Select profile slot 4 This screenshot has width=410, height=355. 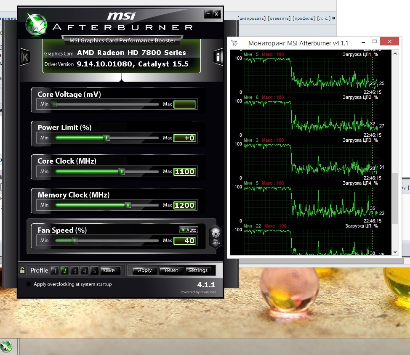tap(85, 270)
